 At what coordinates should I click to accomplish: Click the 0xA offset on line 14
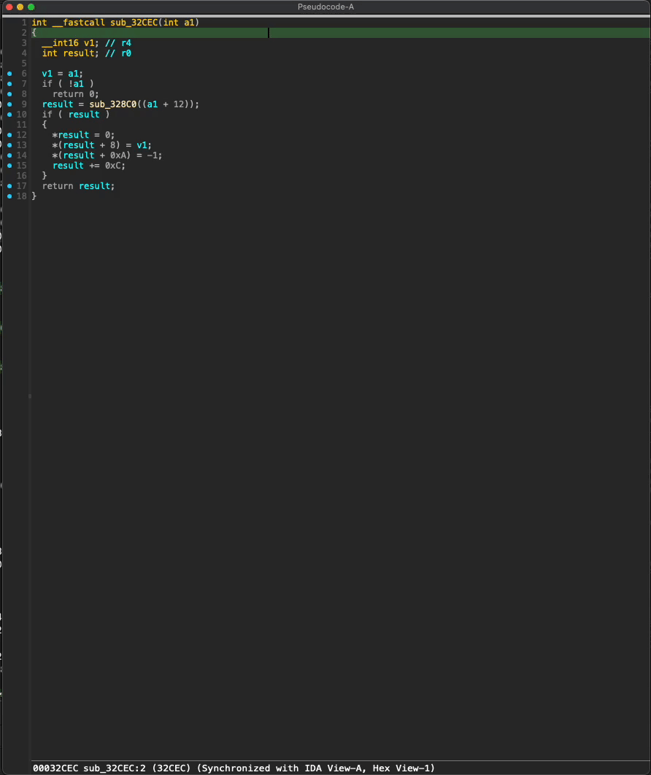click(x=118, y=155)
